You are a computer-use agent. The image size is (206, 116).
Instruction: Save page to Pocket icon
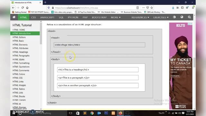(x=148, y=8)
